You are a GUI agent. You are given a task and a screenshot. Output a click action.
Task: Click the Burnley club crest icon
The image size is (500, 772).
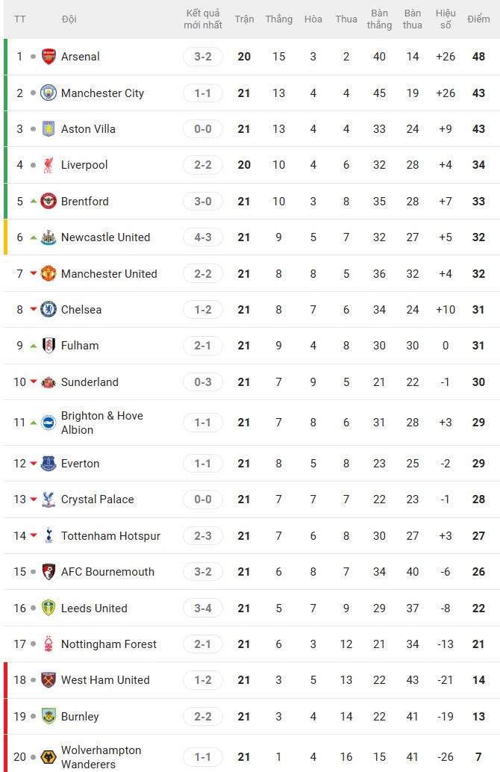pyautogui.click(x=49, y=717)
